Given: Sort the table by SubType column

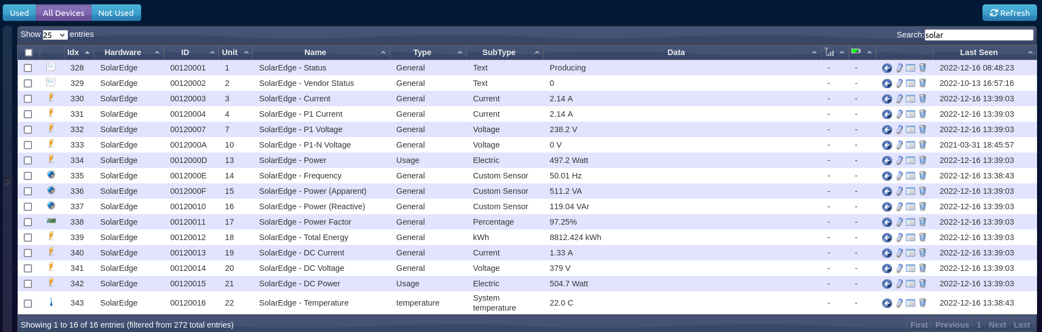Looking at the screenshot, I should [x=505, y=52].
